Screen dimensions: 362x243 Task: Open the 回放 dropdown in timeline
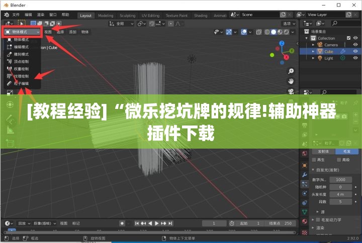point(24,223)
